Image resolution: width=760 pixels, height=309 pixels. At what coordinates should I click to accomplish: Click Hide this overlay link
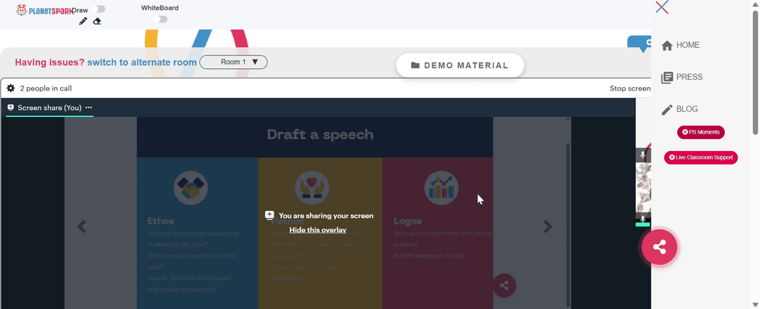[318, 230]
